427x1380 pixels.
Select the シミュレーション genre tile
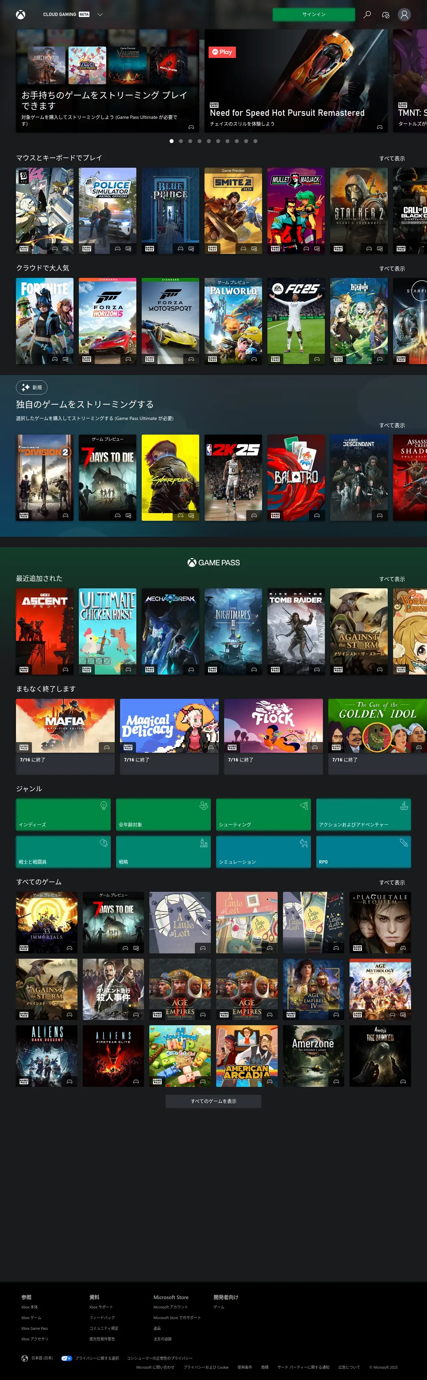click(x=263, y=852)
